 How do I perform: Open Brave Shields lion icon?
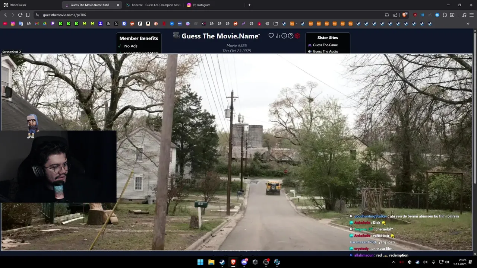coord(404,15)
